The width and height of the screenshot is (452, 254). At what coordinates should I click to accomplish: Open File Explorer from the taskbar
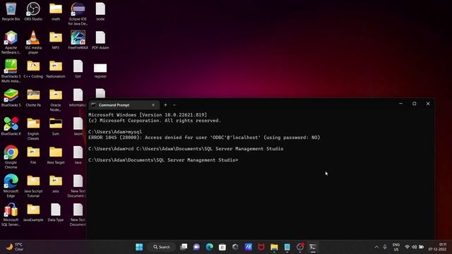274,247
